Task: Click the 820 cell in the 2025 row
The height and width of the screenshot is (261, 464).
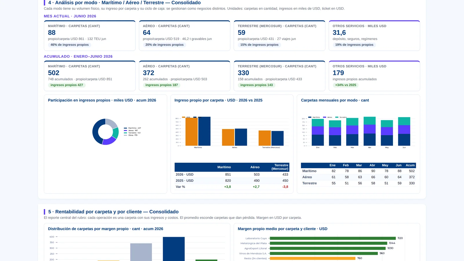Action: [x=228, y=181]
